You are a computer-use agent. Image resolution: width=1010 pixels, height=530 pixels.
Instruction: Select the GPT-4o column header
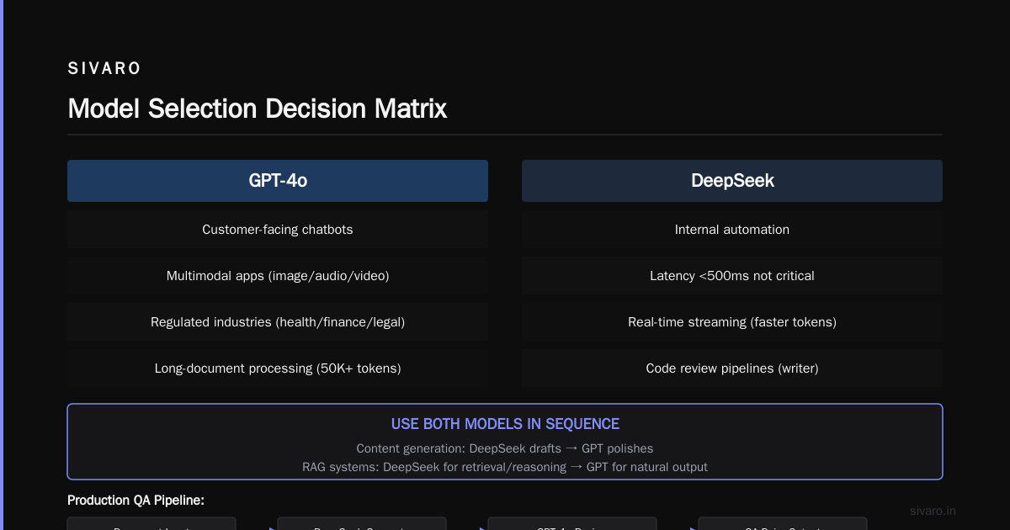[278, 181]
